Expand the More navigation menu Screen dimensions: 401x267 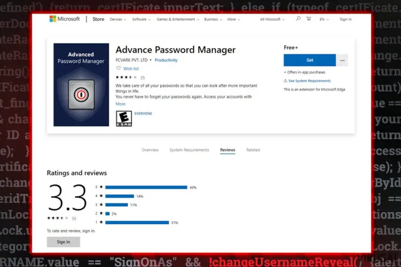tap(233, 19)
